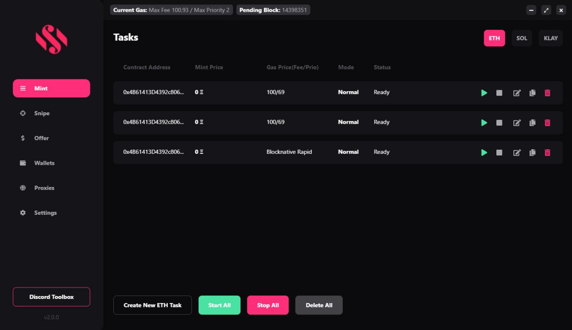
Task: Go to Proxies in sidebar
Action: pos(44,188)
